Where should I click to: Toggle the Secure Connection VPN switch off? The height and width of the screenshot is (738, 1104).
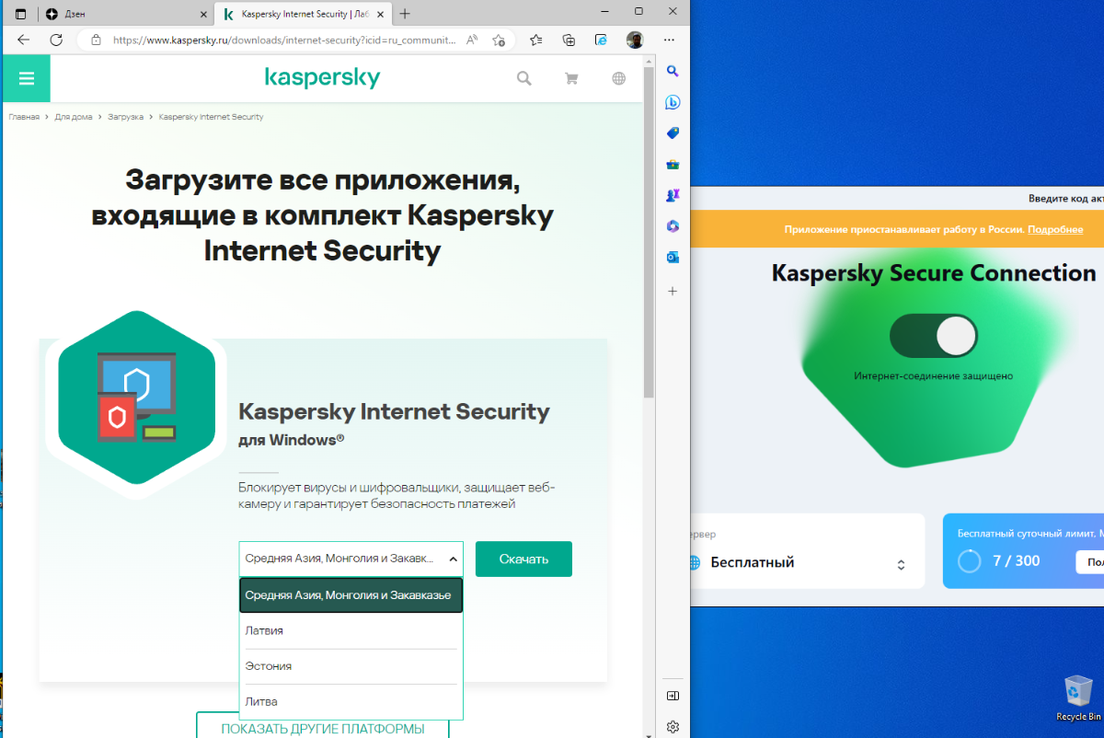click(x=934, y=336)
